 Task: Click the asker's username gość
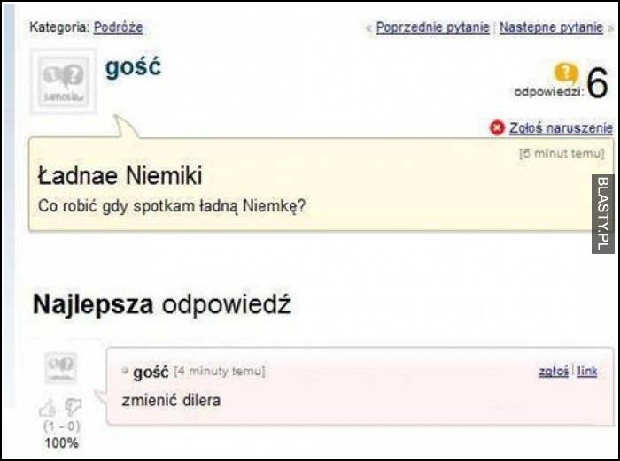[133, 67]
